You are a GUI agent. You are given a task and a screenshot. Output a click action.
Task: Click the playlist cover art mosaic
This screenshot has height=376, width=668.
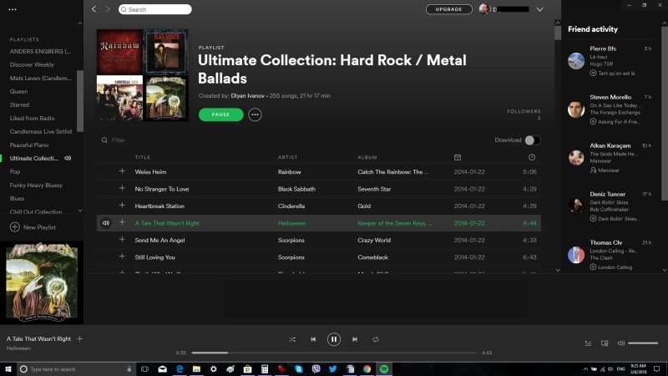click(x=143, y=75)
